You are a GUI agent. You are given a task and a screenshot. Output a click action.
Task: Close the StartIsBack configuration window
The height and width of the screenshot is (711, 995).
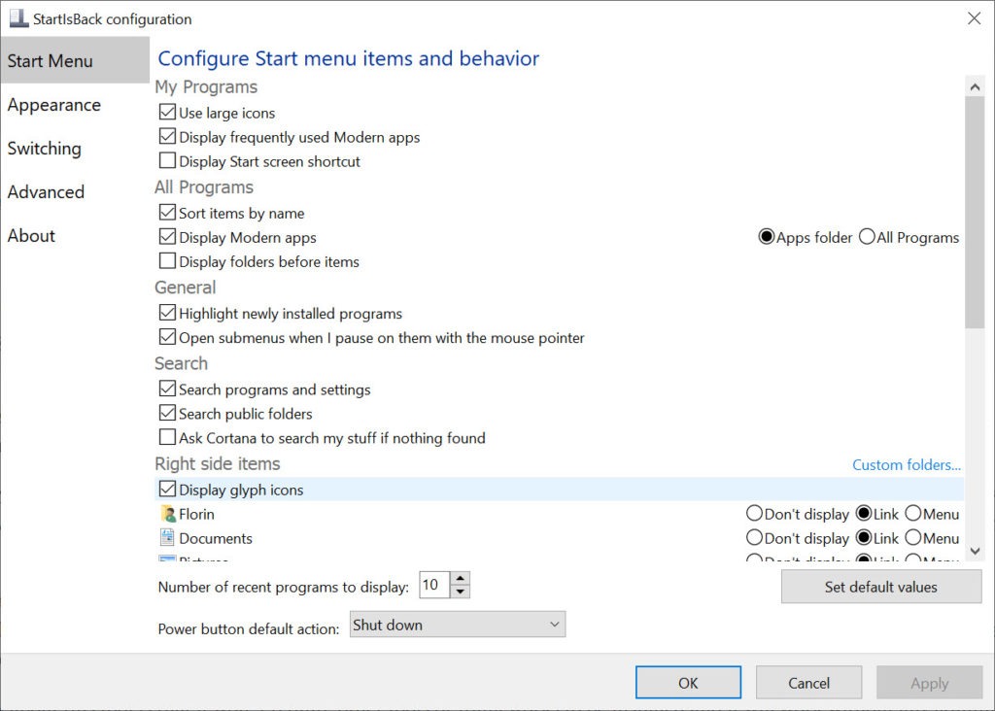point(974,18)
